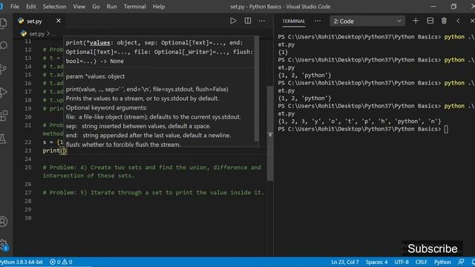Open the Accounts menu icon
Image resolution: width=475 pixels, height=267 pixels.
pyautogui.click(x=3, y=222)
